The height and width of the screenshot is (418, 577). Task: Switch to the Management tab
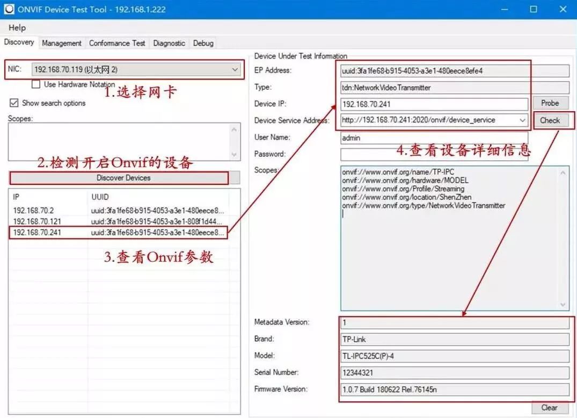tap(61, 43)
